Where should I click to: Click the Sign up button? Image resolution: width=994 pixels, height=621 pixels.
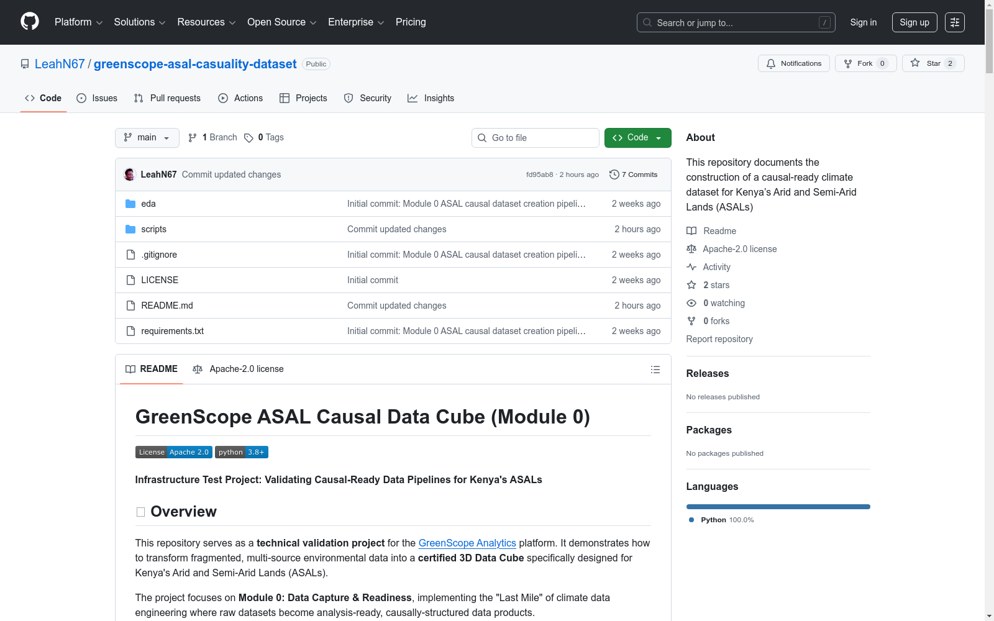(x=914, y=22)
